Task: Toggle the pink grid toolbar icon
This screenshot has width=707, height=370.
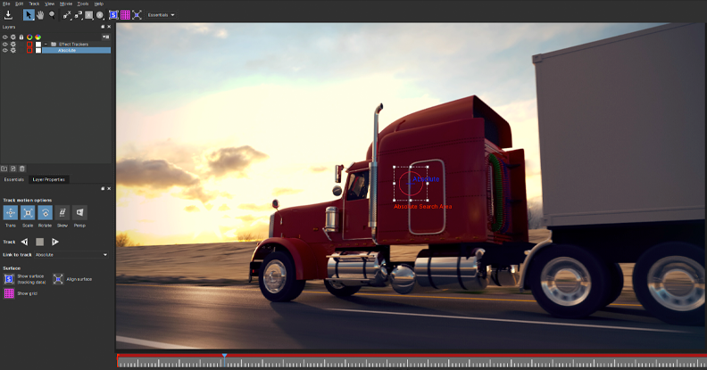Action: point(125,15)
